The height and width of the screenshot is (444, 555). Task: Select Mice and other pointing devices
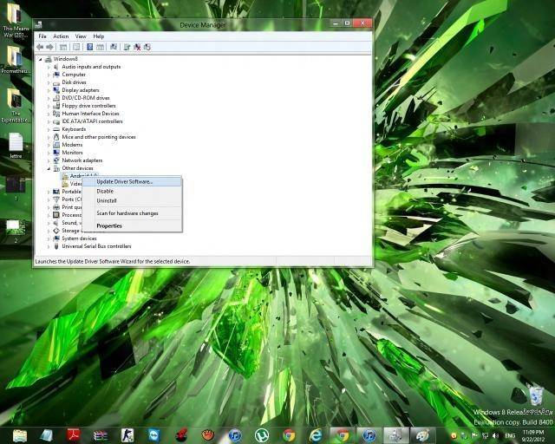[x=99, y=137]
